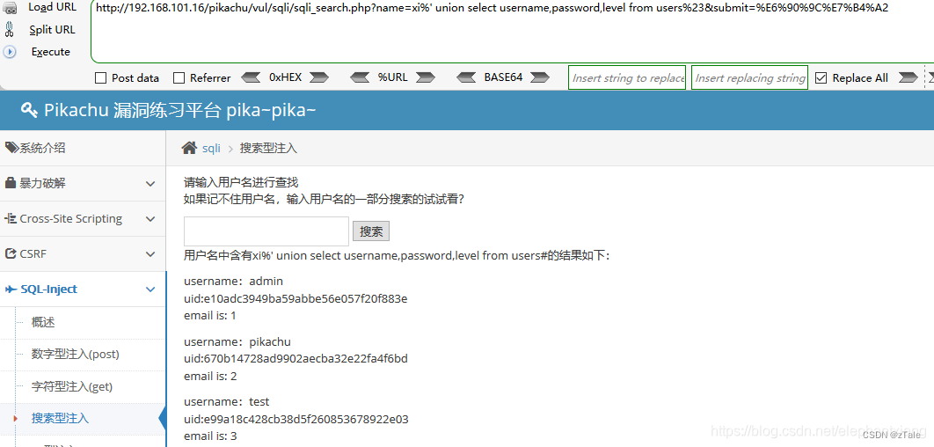Collapse the SQL-Inject menu

point(83,289)
